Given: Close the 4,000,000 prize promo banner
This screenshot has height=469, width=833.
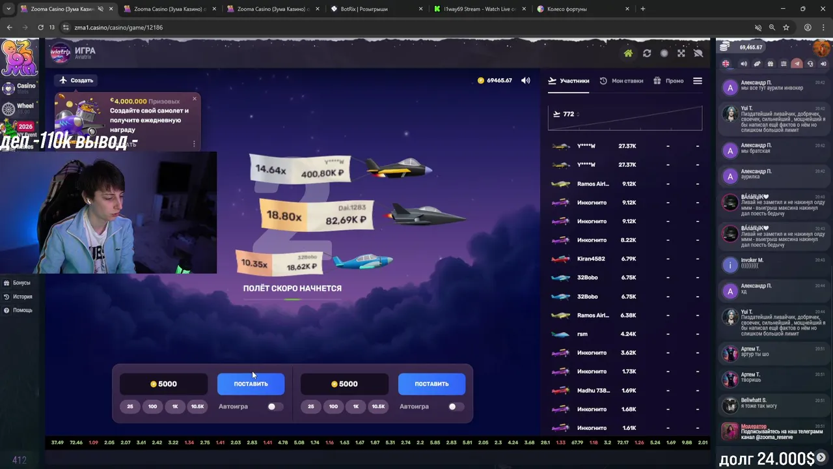Looking at the screenshot, I should pyautogui.click(x=195, y=99).
